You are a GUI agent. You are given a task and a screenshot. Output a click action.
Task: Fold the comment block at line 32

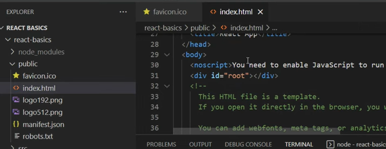pos(167,86)
